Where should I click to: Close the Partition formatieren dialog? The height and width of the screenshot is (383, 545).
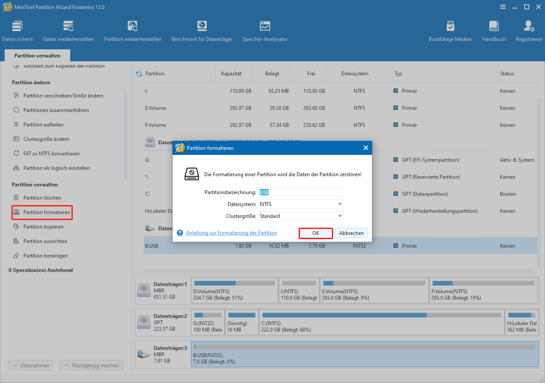coord(365,148)
